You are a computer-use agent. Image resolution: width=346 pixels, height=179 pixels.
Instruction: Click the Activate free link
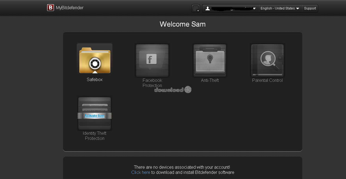coord(95,116)
